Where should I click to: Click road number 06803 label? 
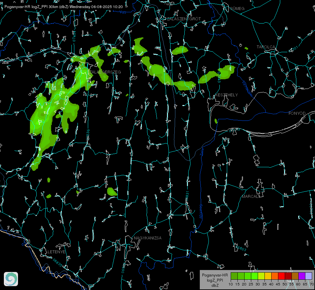coord(241,248)
